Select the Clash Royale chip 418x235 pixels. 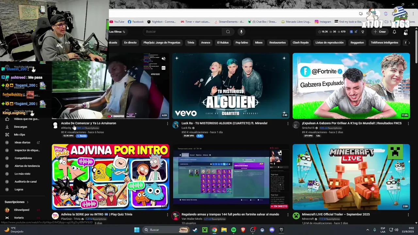point(300,43)
